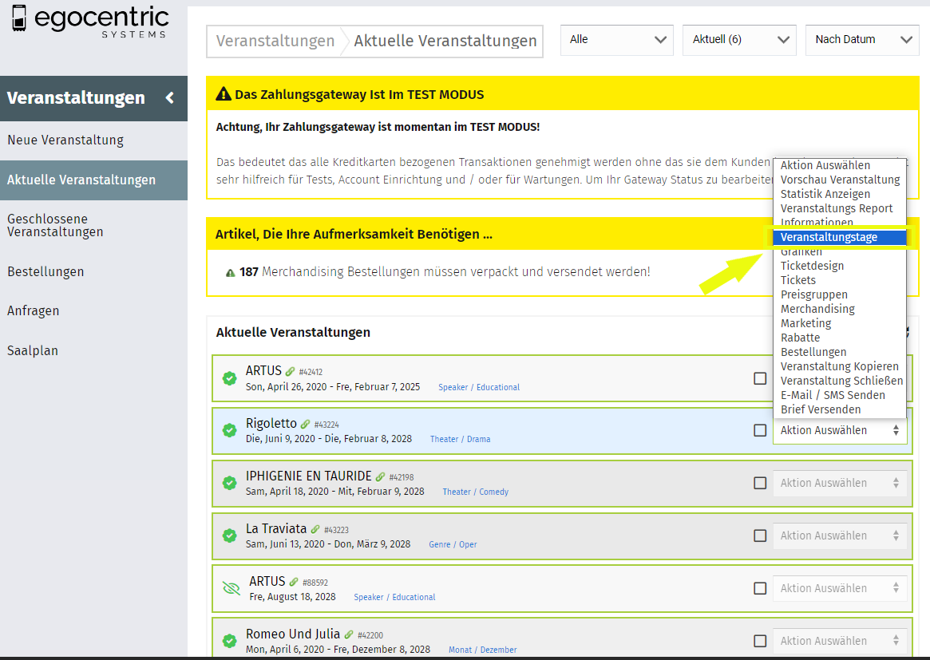The height and width of the screenshot is (660, 930).
Task: Click the Theater / Drama category link
Action: coord(460,439)
